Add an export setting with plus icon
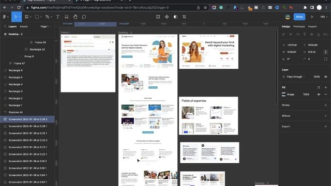Screen dimensions: 331x186 [x=326, y=127]
